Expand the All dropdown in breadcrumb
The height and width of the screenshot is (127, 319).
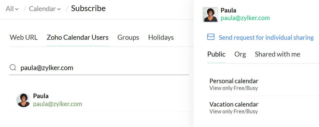click(x=12, y=9)
